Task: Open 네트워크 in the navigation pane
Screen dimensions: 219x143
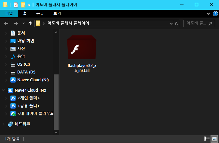Action: (22, 124)
